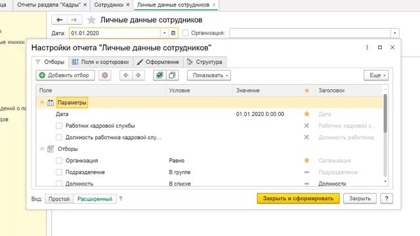
Task: Collapse the Параметры group
Action: click(x=42, y=102)
